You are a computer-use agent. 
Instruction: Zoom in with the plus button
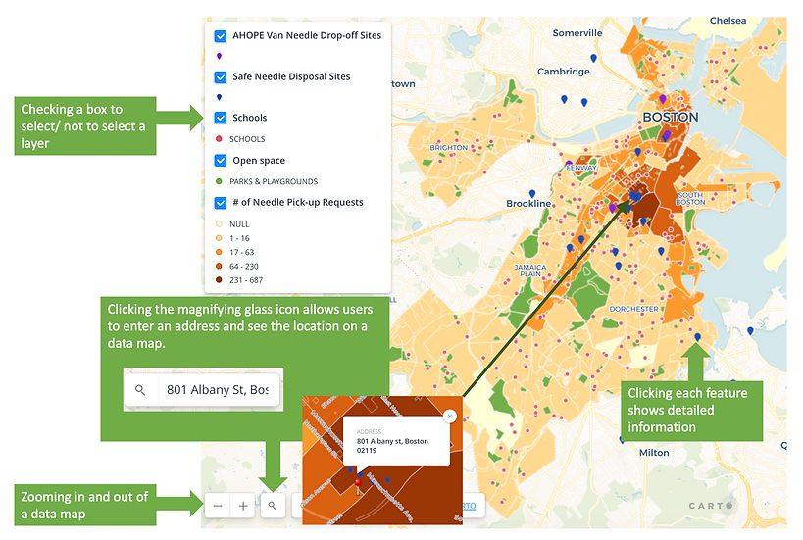tap(243, 506)
